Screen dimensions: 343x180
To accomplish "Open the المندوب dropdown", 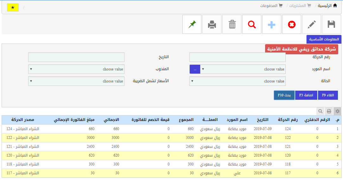I will click(x=76, y=69).
